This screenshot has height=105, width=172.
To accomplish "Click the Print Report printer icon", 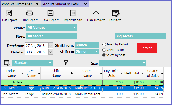I will pos(30,13).
